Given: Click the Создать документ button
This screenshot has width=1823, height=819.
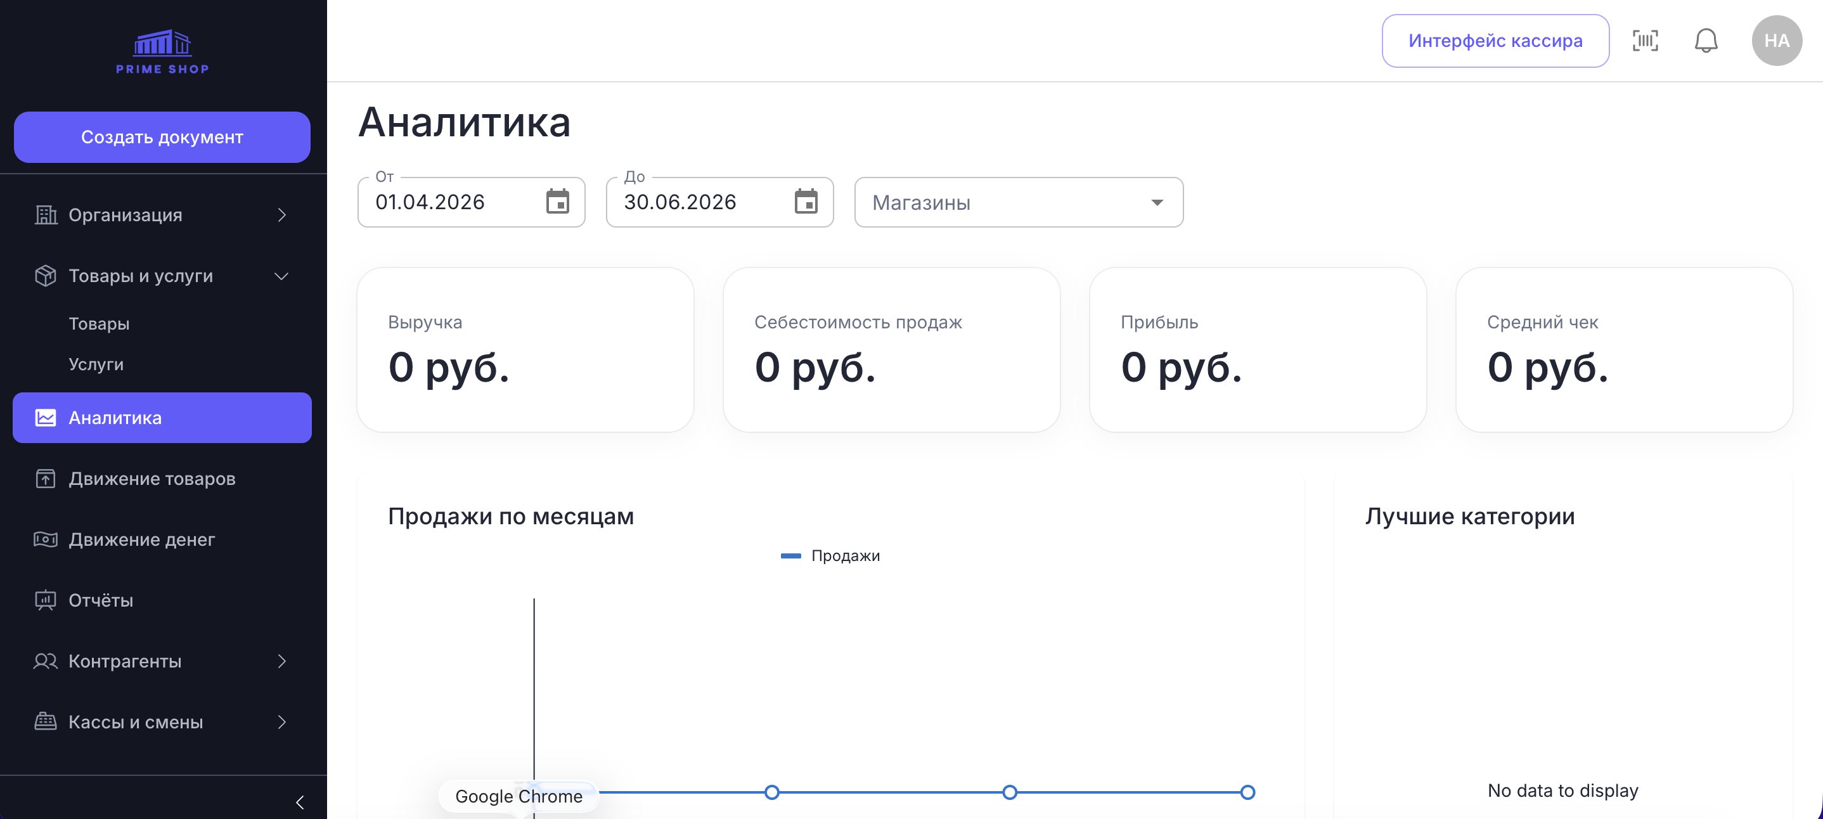Looking at the screenshot, I should [162, 138].
